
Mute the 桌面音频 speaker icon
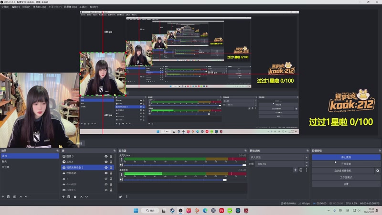coord(121,180)
